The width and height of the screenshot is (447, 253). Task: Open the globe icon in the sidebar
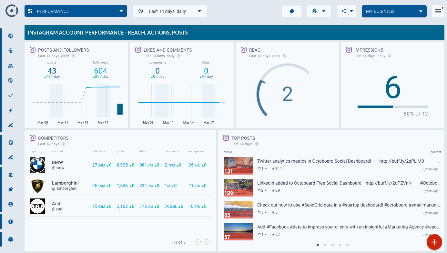pyautogui.click(x=10, y=36)
